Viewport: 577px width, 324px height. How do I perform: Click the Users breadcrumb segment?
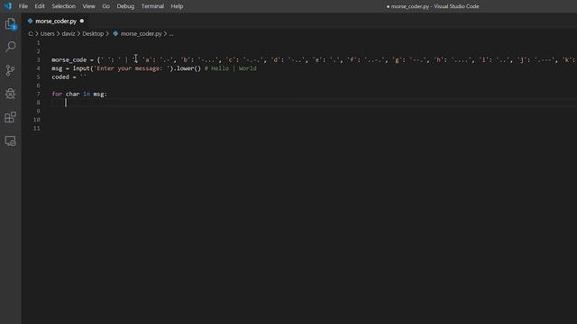click(x=48, y=34)
